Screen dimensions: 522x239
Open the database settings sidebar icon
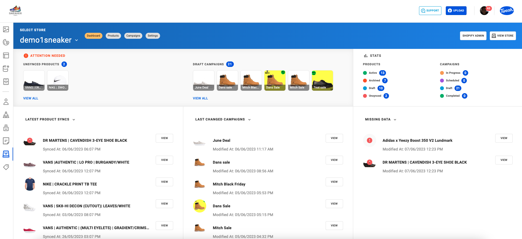click(x=6, y=69)
